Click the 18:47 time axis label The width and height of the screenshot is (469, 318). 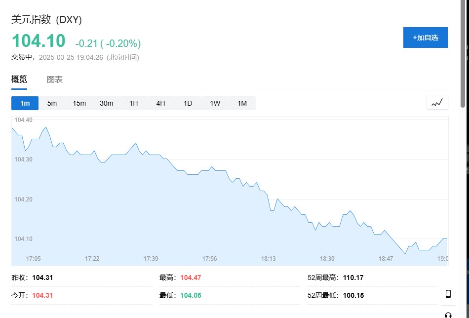(386, 258)
